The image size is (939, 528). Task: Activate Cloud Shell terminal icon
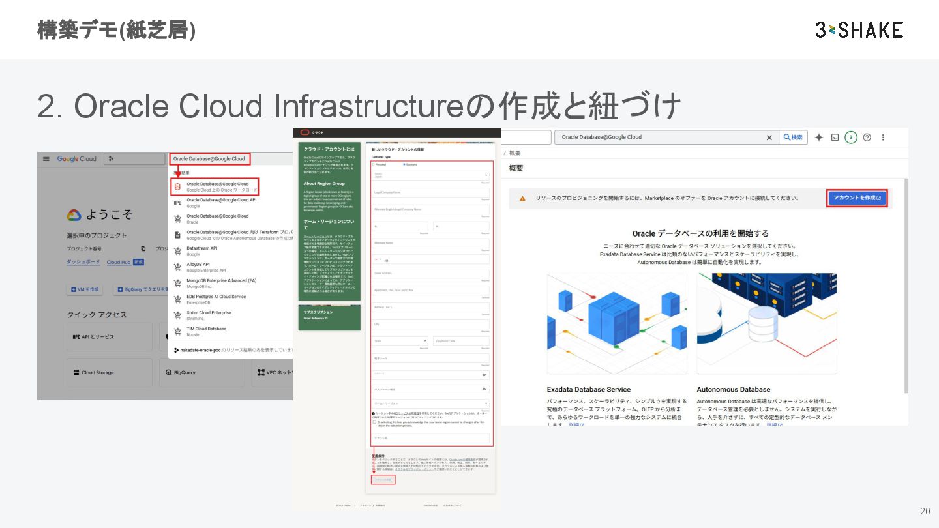[835, 138]
